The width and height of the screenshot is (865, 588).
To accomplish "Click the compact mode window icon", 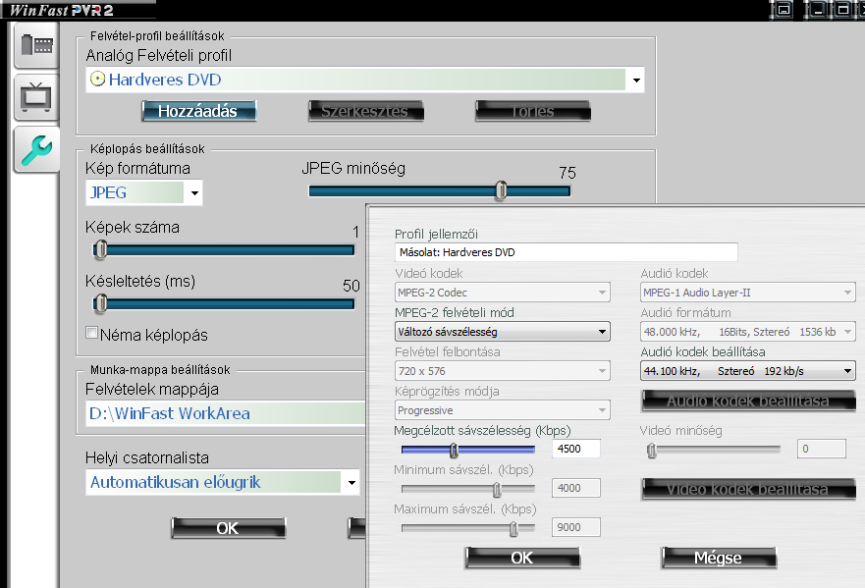I will coord(783,10).
